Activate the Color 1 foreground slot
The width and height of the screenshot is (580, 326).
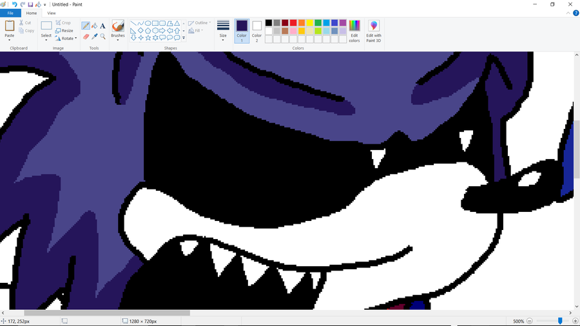[x=242, y=31]
